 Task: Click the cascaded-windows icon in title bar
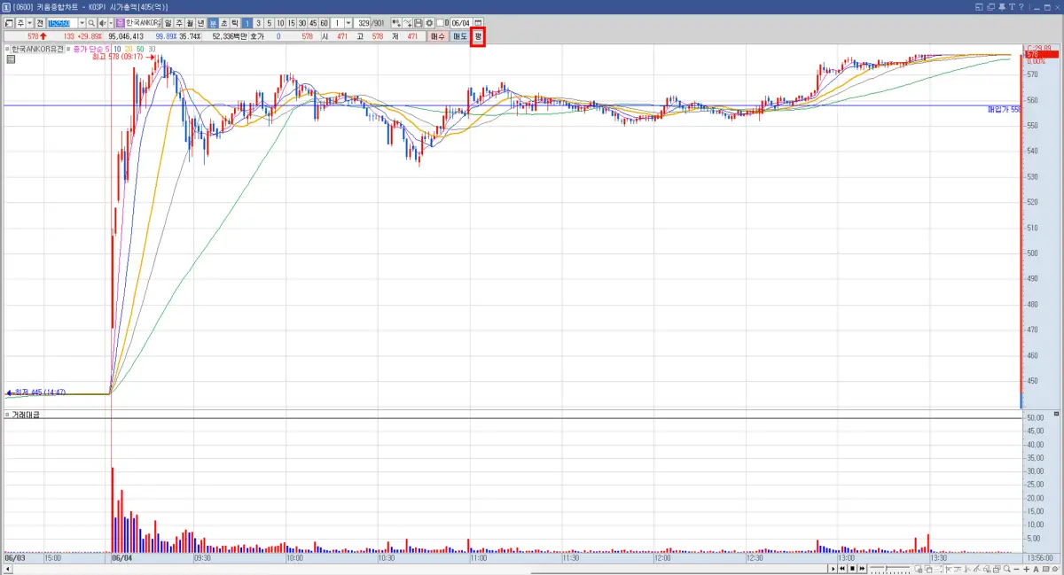[x=990, y=7]
